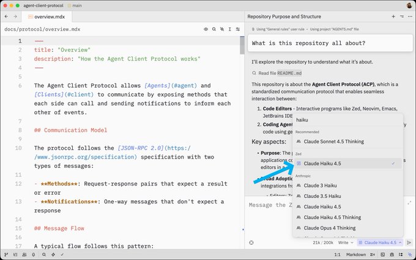Click the [Agents](#agent) link in editor
The width and height of the screenshot is (416, 260).
pos(171,85)
